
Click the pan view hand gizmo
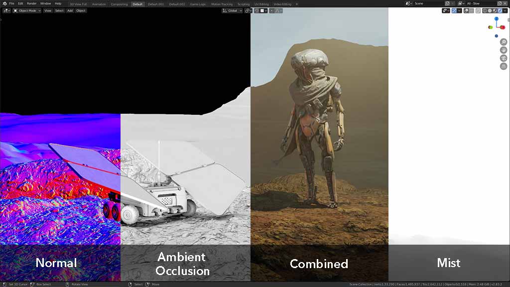(x=504, y=50)
